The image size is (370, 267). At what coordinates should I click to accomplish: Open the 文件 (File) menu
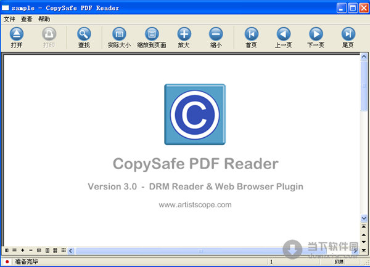(x=9, y=19)
